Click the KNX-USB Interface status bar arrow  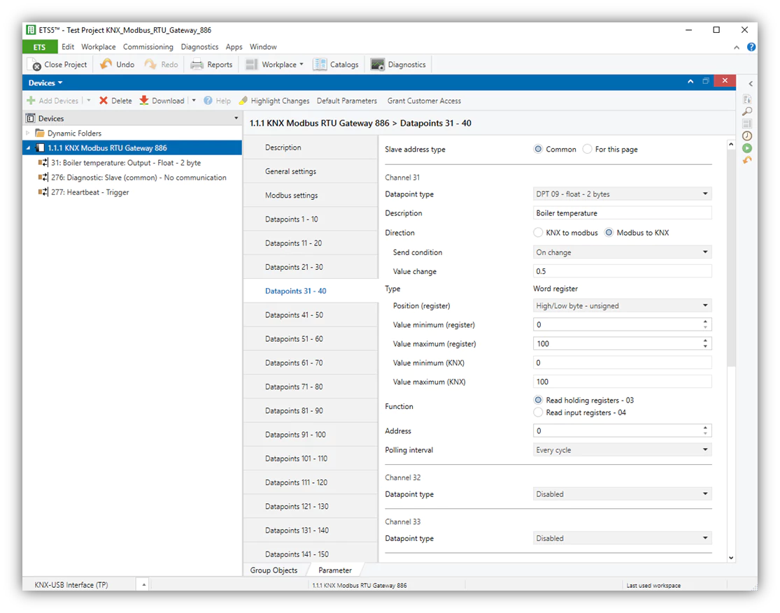pyautogui.click(x=144, y=584)
